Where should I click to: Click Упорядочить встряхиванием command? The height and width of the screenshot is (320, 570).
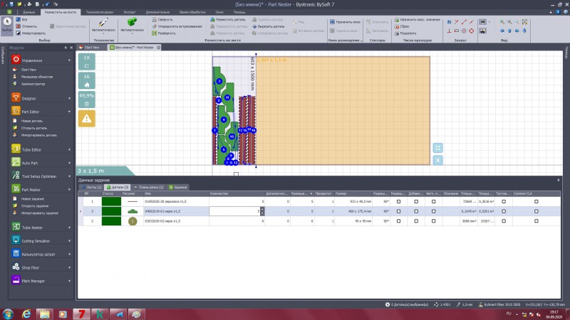pos(177,26)
